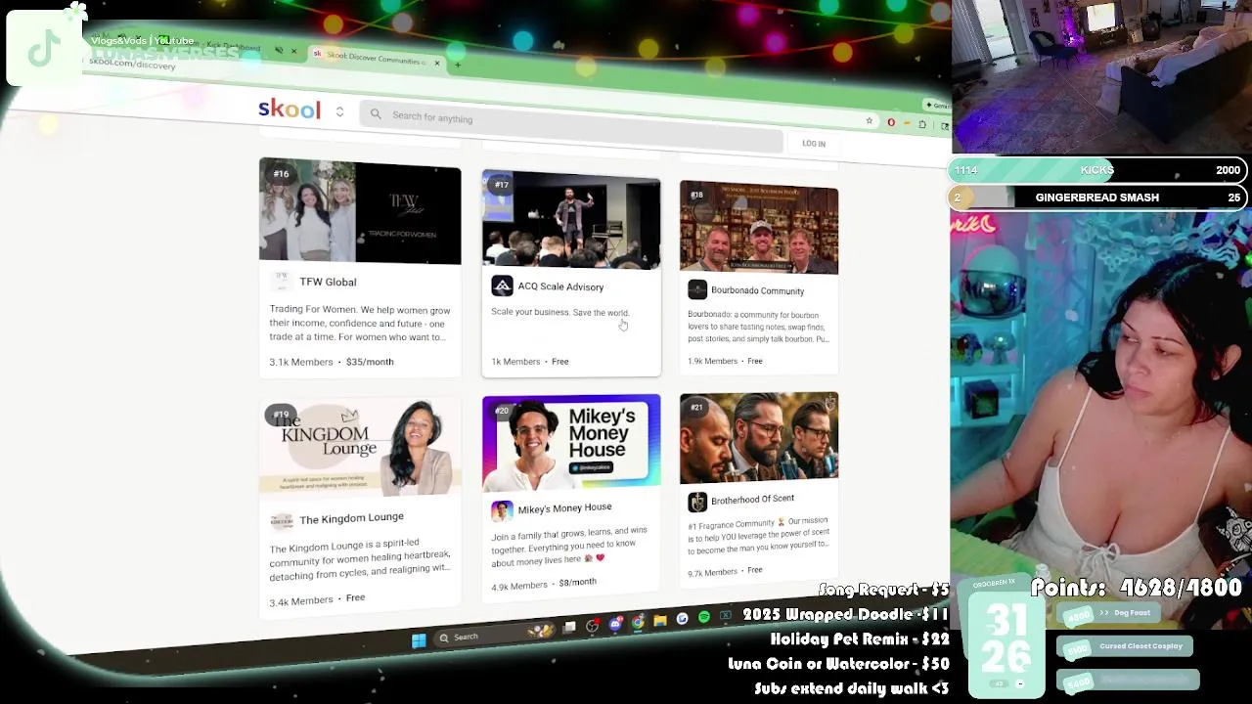Click Mikey's Money House title
Image resolution: width=1252 pixels, height=704 pixels.
click(564, 507)
